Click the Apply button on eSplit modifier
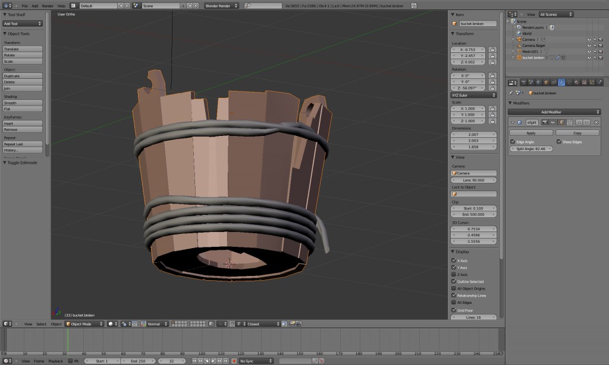This screenshot has width=609, height=365. [530, 133]
